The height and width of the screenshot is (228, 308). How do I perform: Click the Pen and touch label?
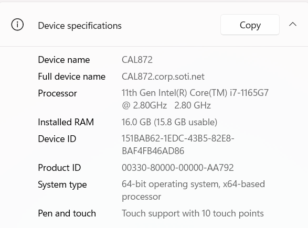(67, 213)
